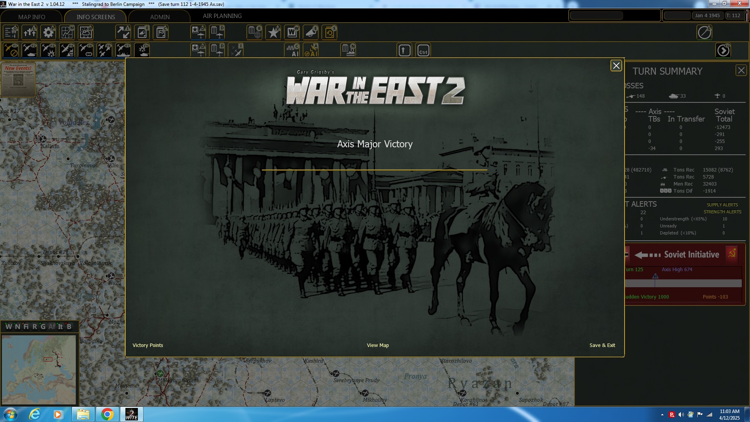
Task: Click the end turn arrow icon
Action: coord(723,50)
